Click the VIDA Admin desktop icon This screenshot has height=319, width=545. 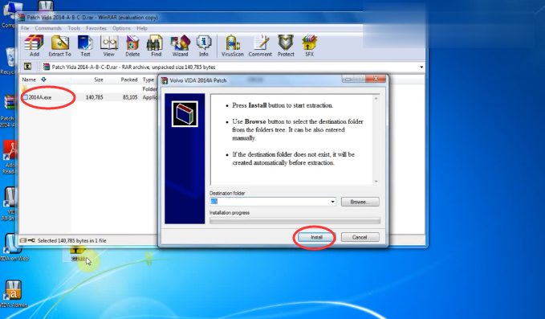point(13,294)
